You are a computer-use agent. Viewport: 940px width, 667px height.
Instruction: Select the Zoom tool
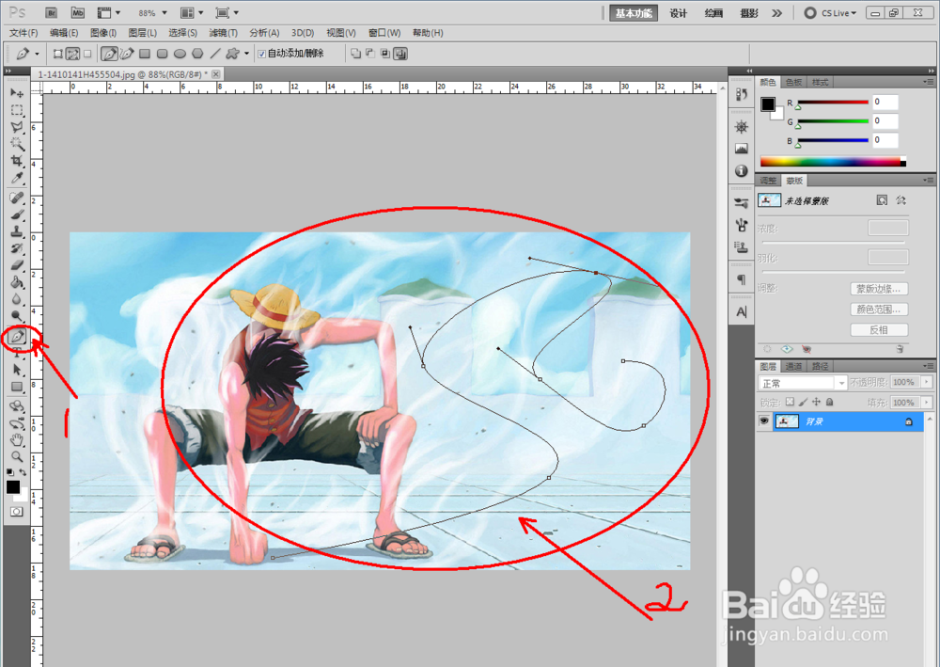point(17,457)
